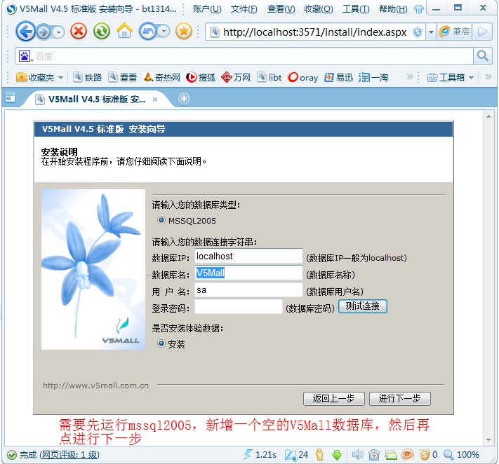Open the libt bookmark
This screenshot has height=464, width=499.
(270, 77)
